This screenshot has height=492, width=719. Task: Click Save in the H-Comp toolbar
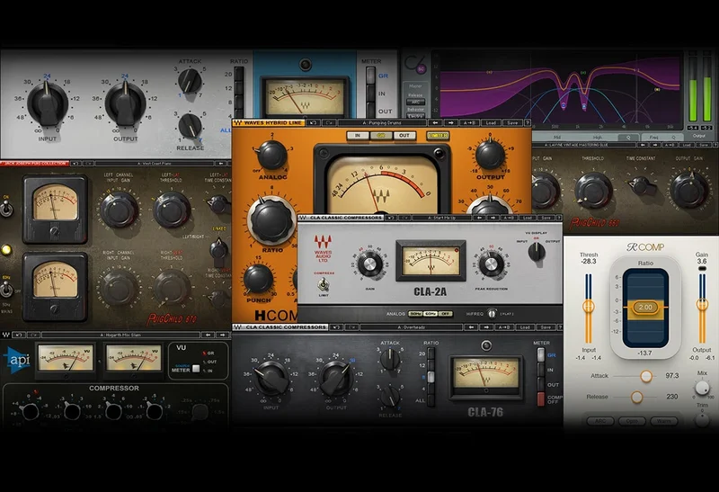[512, 123]
